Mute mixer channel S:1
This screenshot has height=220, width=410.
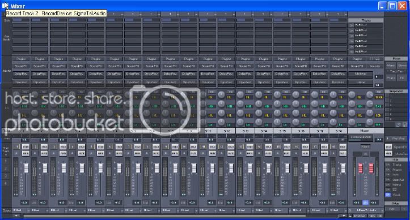point(26,153)
